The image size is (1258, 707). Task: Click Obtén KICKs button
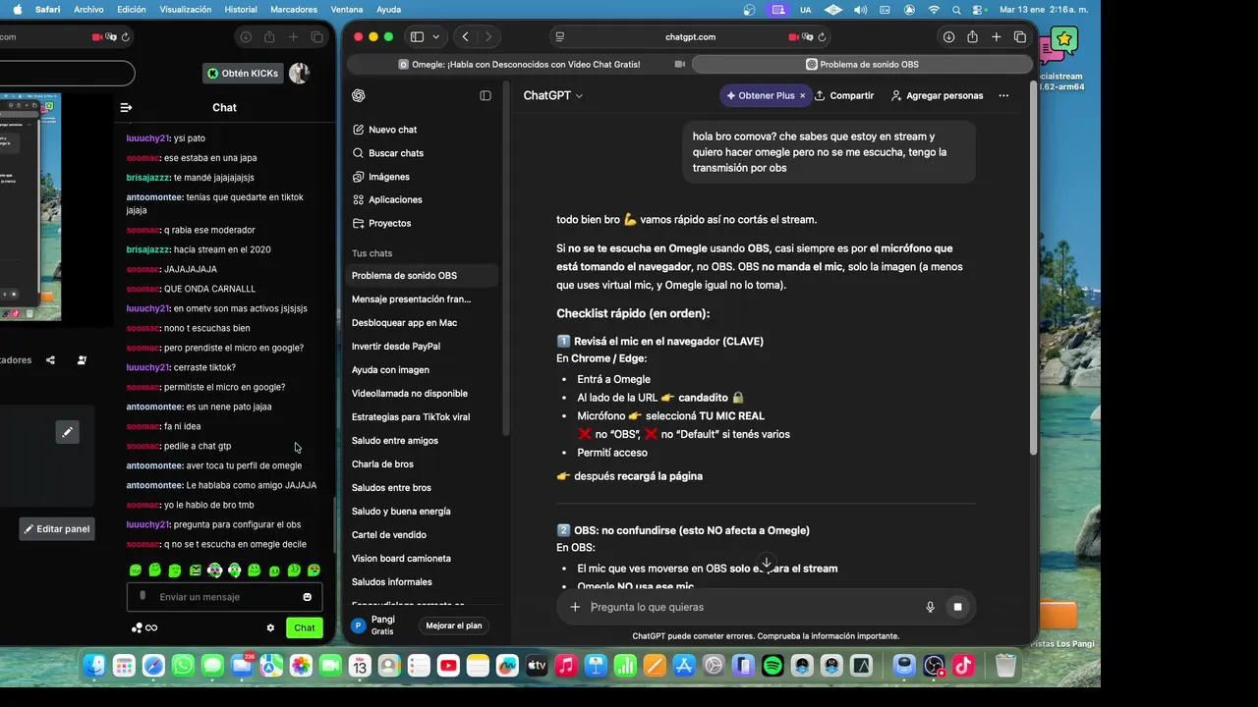pos(242,73)
